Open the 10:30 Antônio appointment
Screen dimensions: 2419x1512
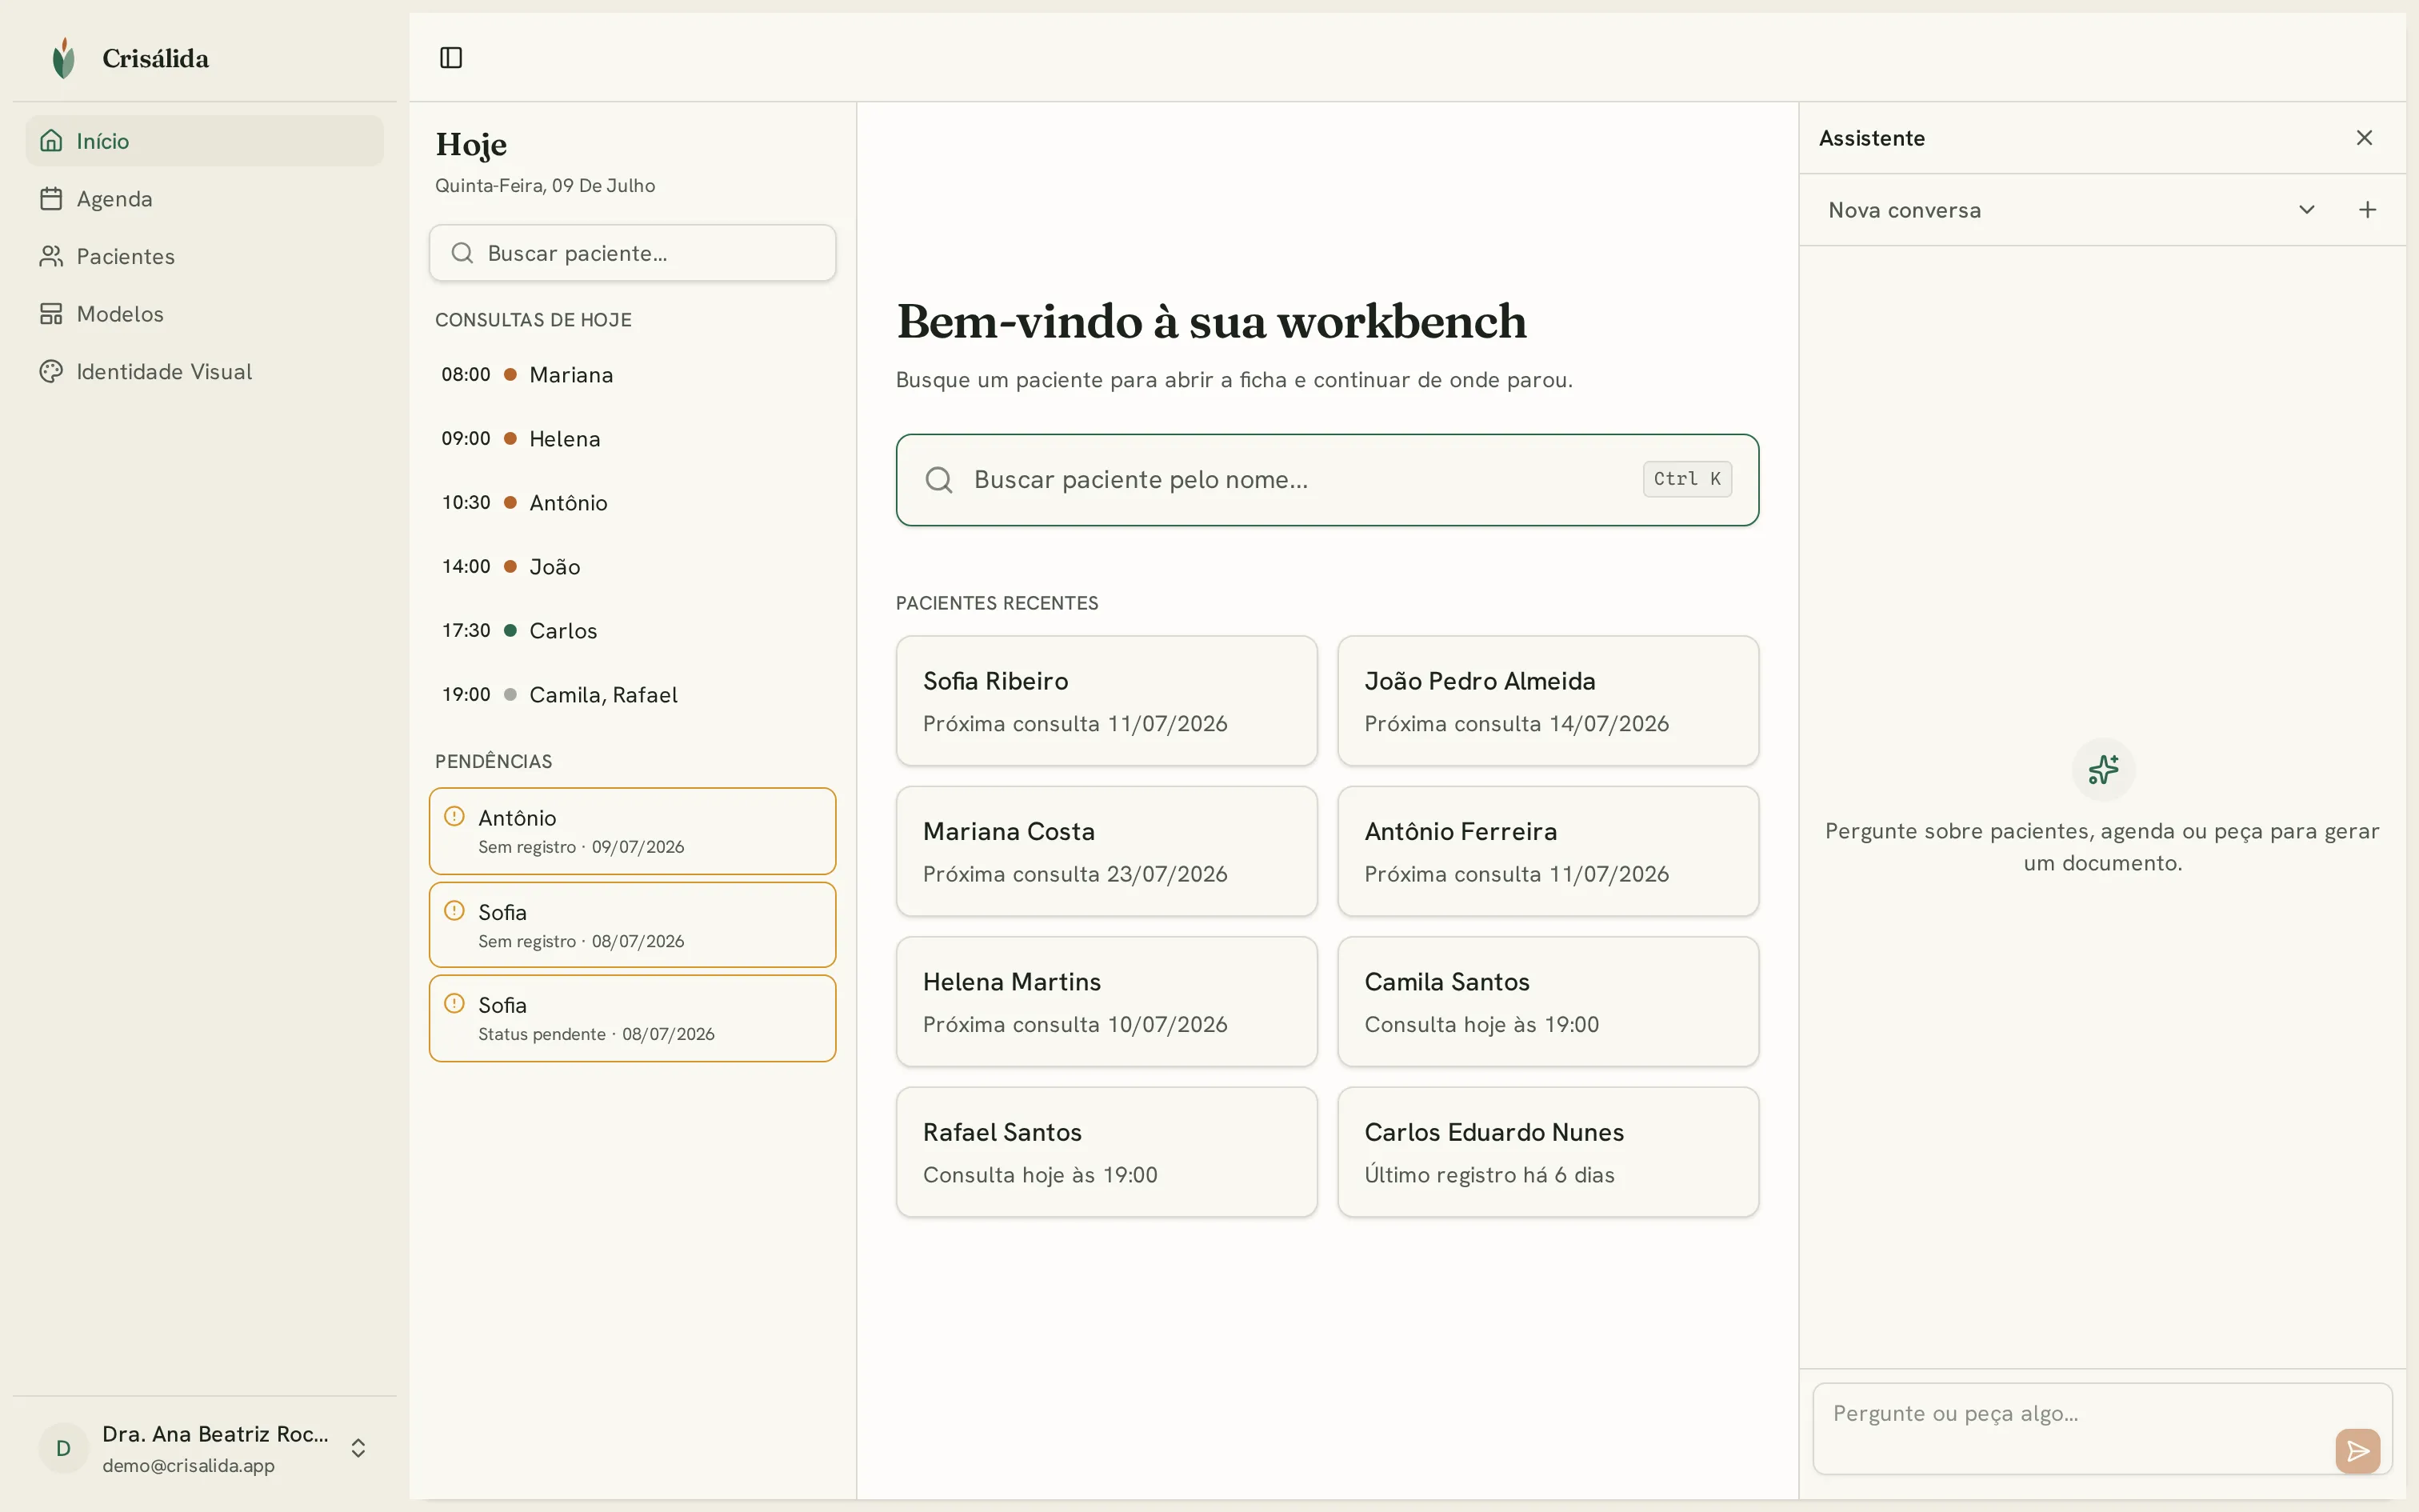coord(633,502)
